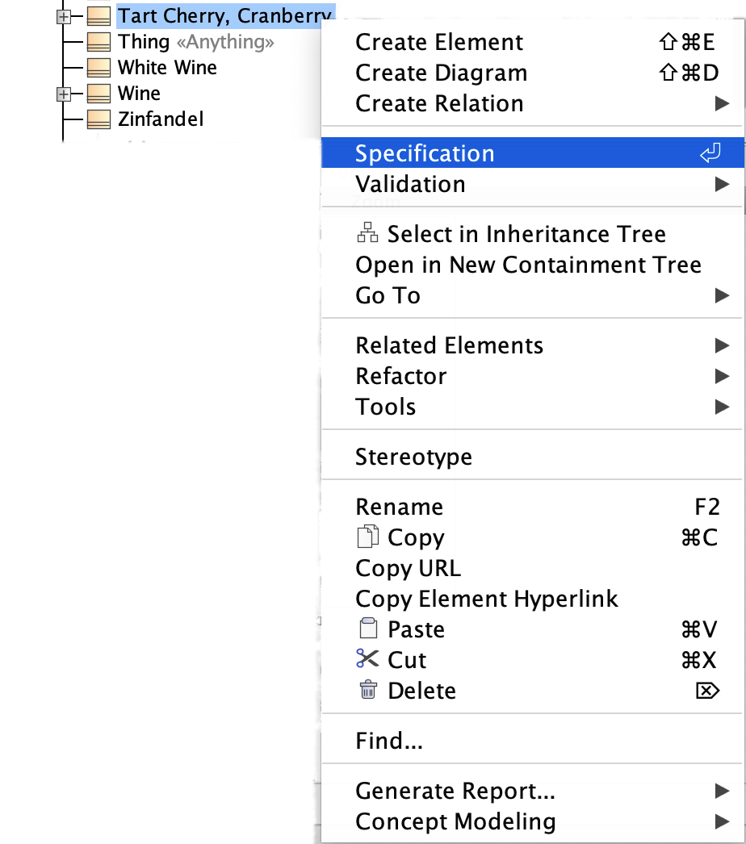Click the Select in Inheritance Tree icon
This screenshot has height=844, width=746.
click(367, 235)
